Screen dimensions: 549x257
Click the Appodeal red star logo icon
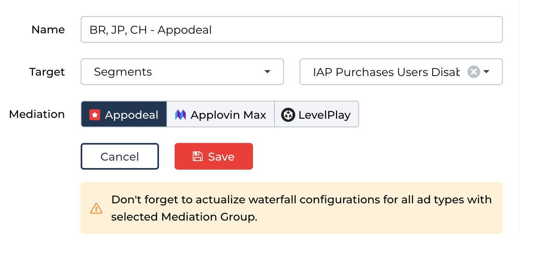tap(95, 115)
